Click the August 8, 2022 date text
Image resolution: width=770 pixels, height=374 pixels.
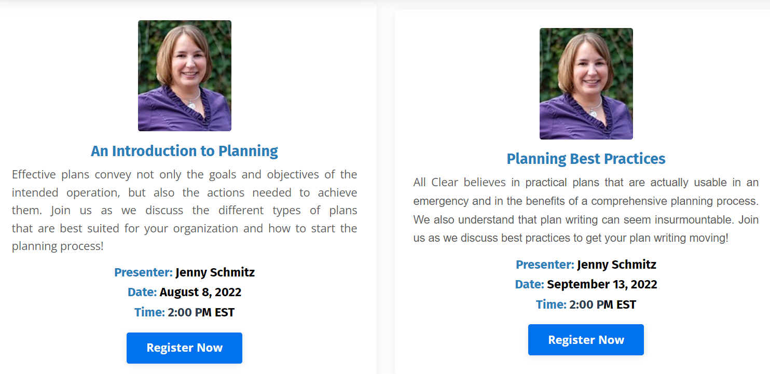point(200,292)
